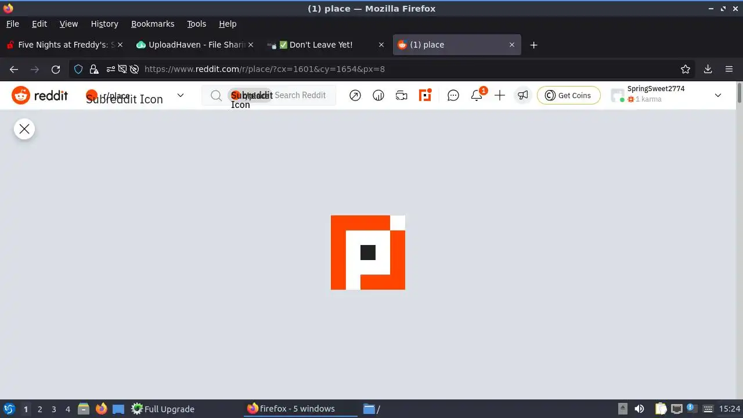This screenshot has height=418, width=743.
Task: Click inside the Search Reddit field
Action: 269,95
